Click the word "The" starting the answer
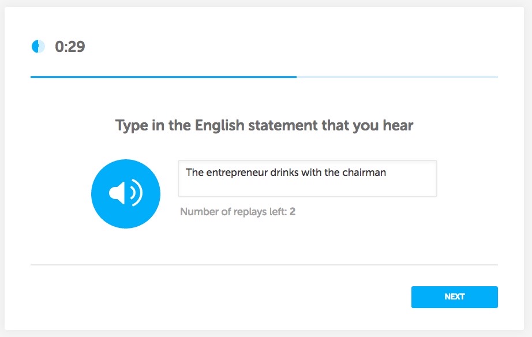Screen dimensions: 532x337 pyautogui.click(x=194, y=173)
